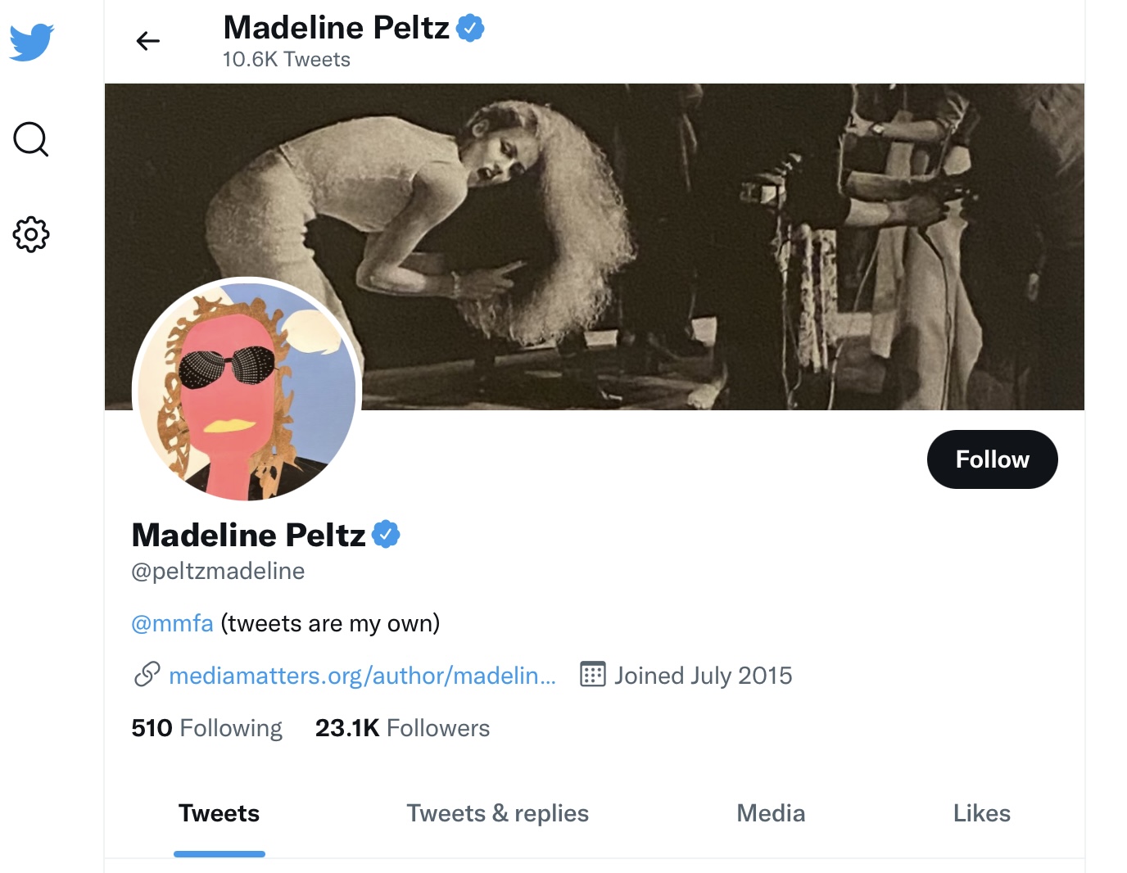Switch to the Likes tab

coord(981,813)
